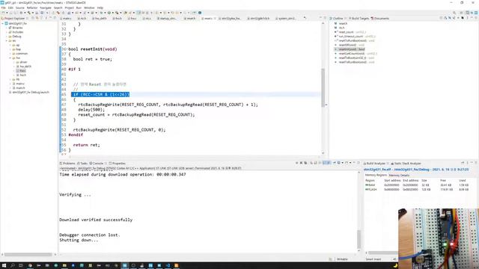Select reset_count in the Outline

pos(350,32)
